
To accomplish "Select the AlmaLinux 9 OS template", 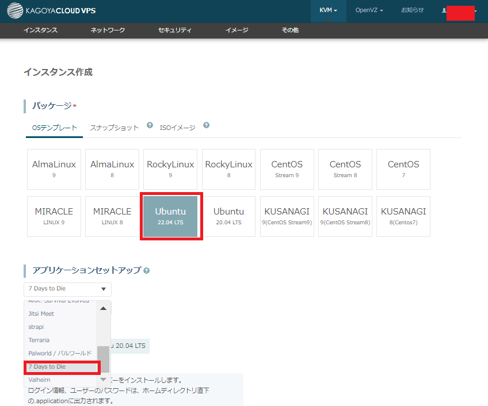I will (x=54, y=169).
